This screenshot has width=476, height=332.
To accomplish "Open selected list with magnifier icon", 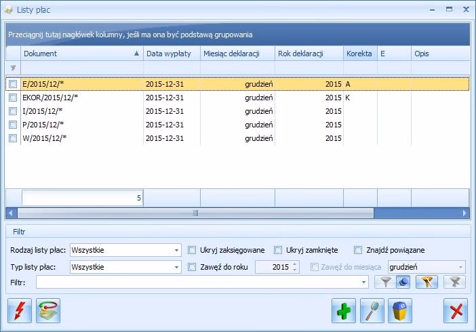I will pyautogui.click(x=372, y=311).
